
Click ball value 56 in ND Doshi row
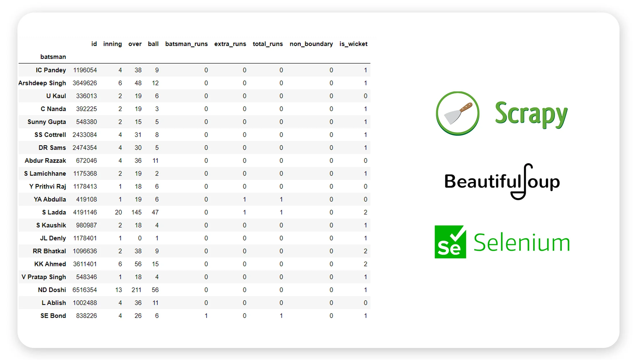pos(155,290)
